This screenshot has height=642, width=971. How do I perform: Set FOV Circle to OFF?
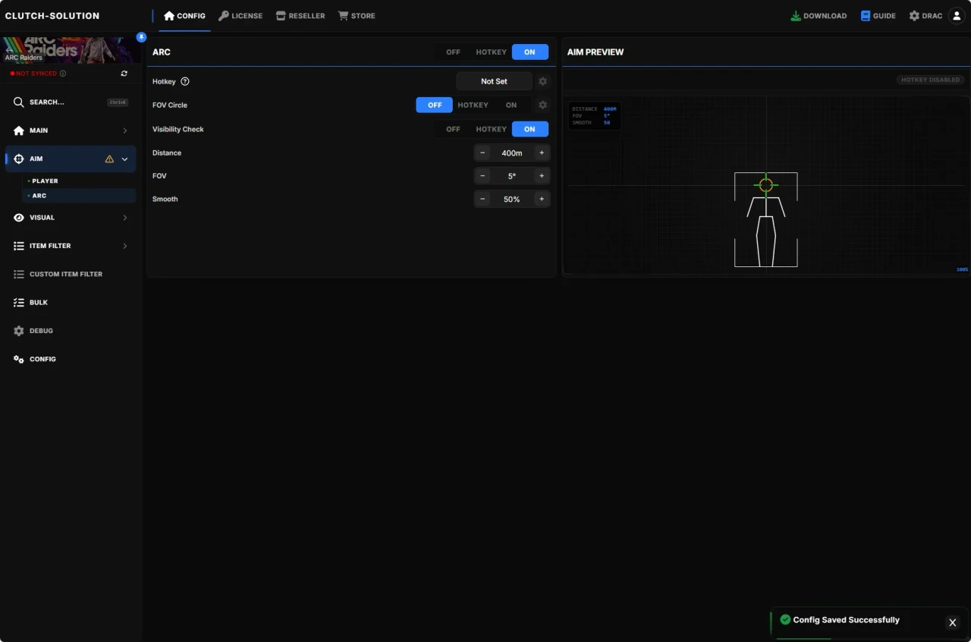pyautogui.click(x=435, y=105)
